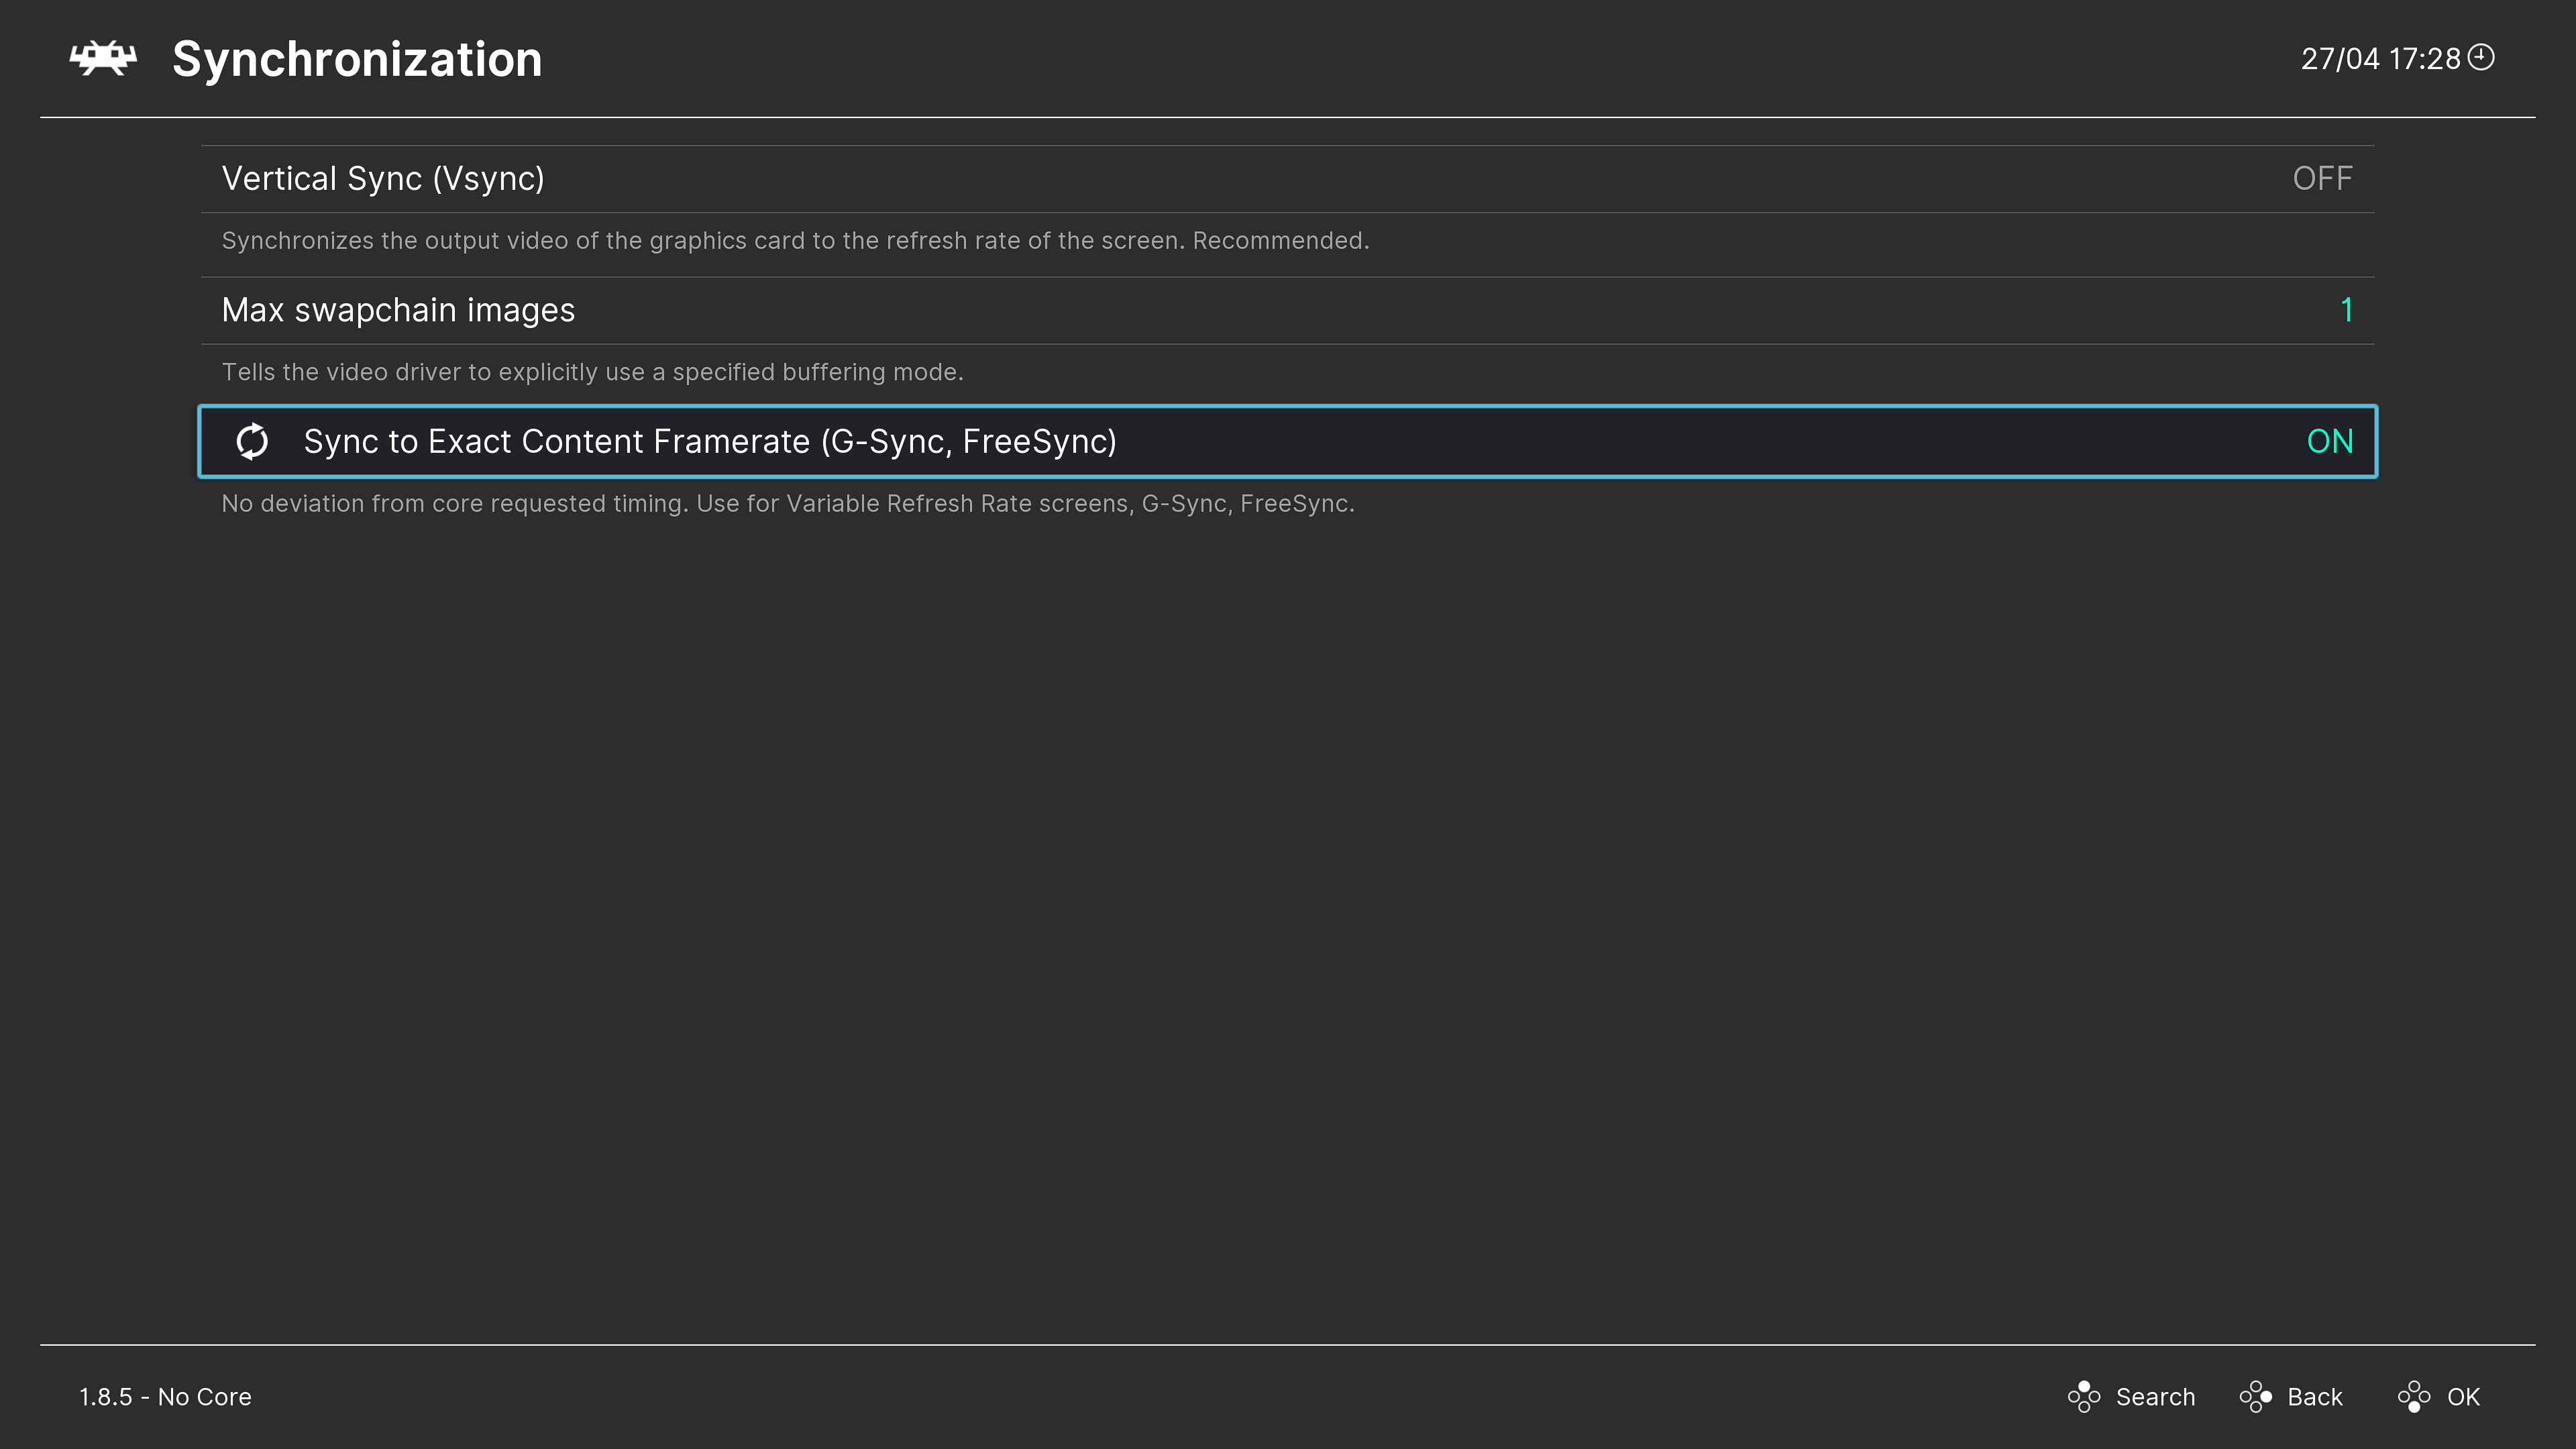The image size is (2576, 1449).
Task: Toggle Sync to Exact Content Framerate ON value
Action: (2329, 441)
